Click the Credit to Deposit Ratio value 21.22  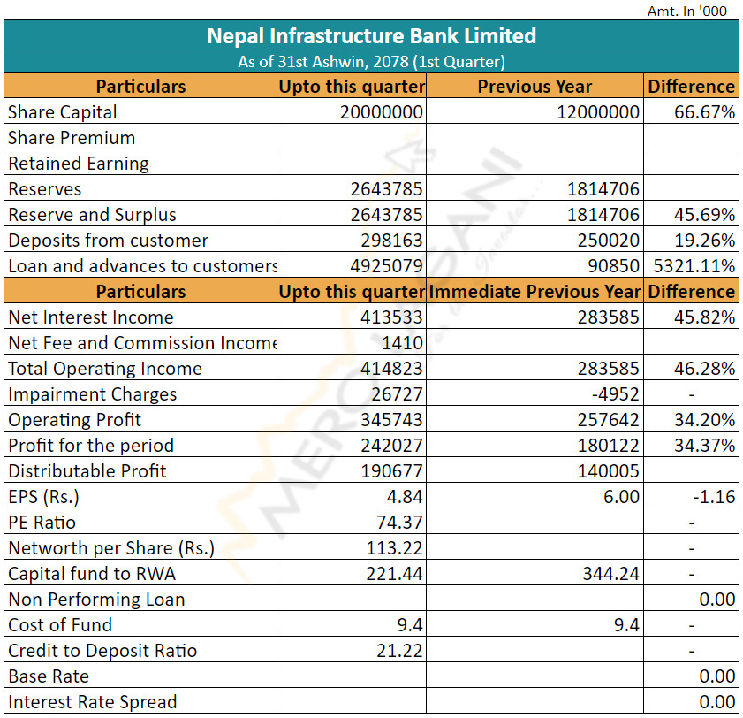[x=398, y=651]
